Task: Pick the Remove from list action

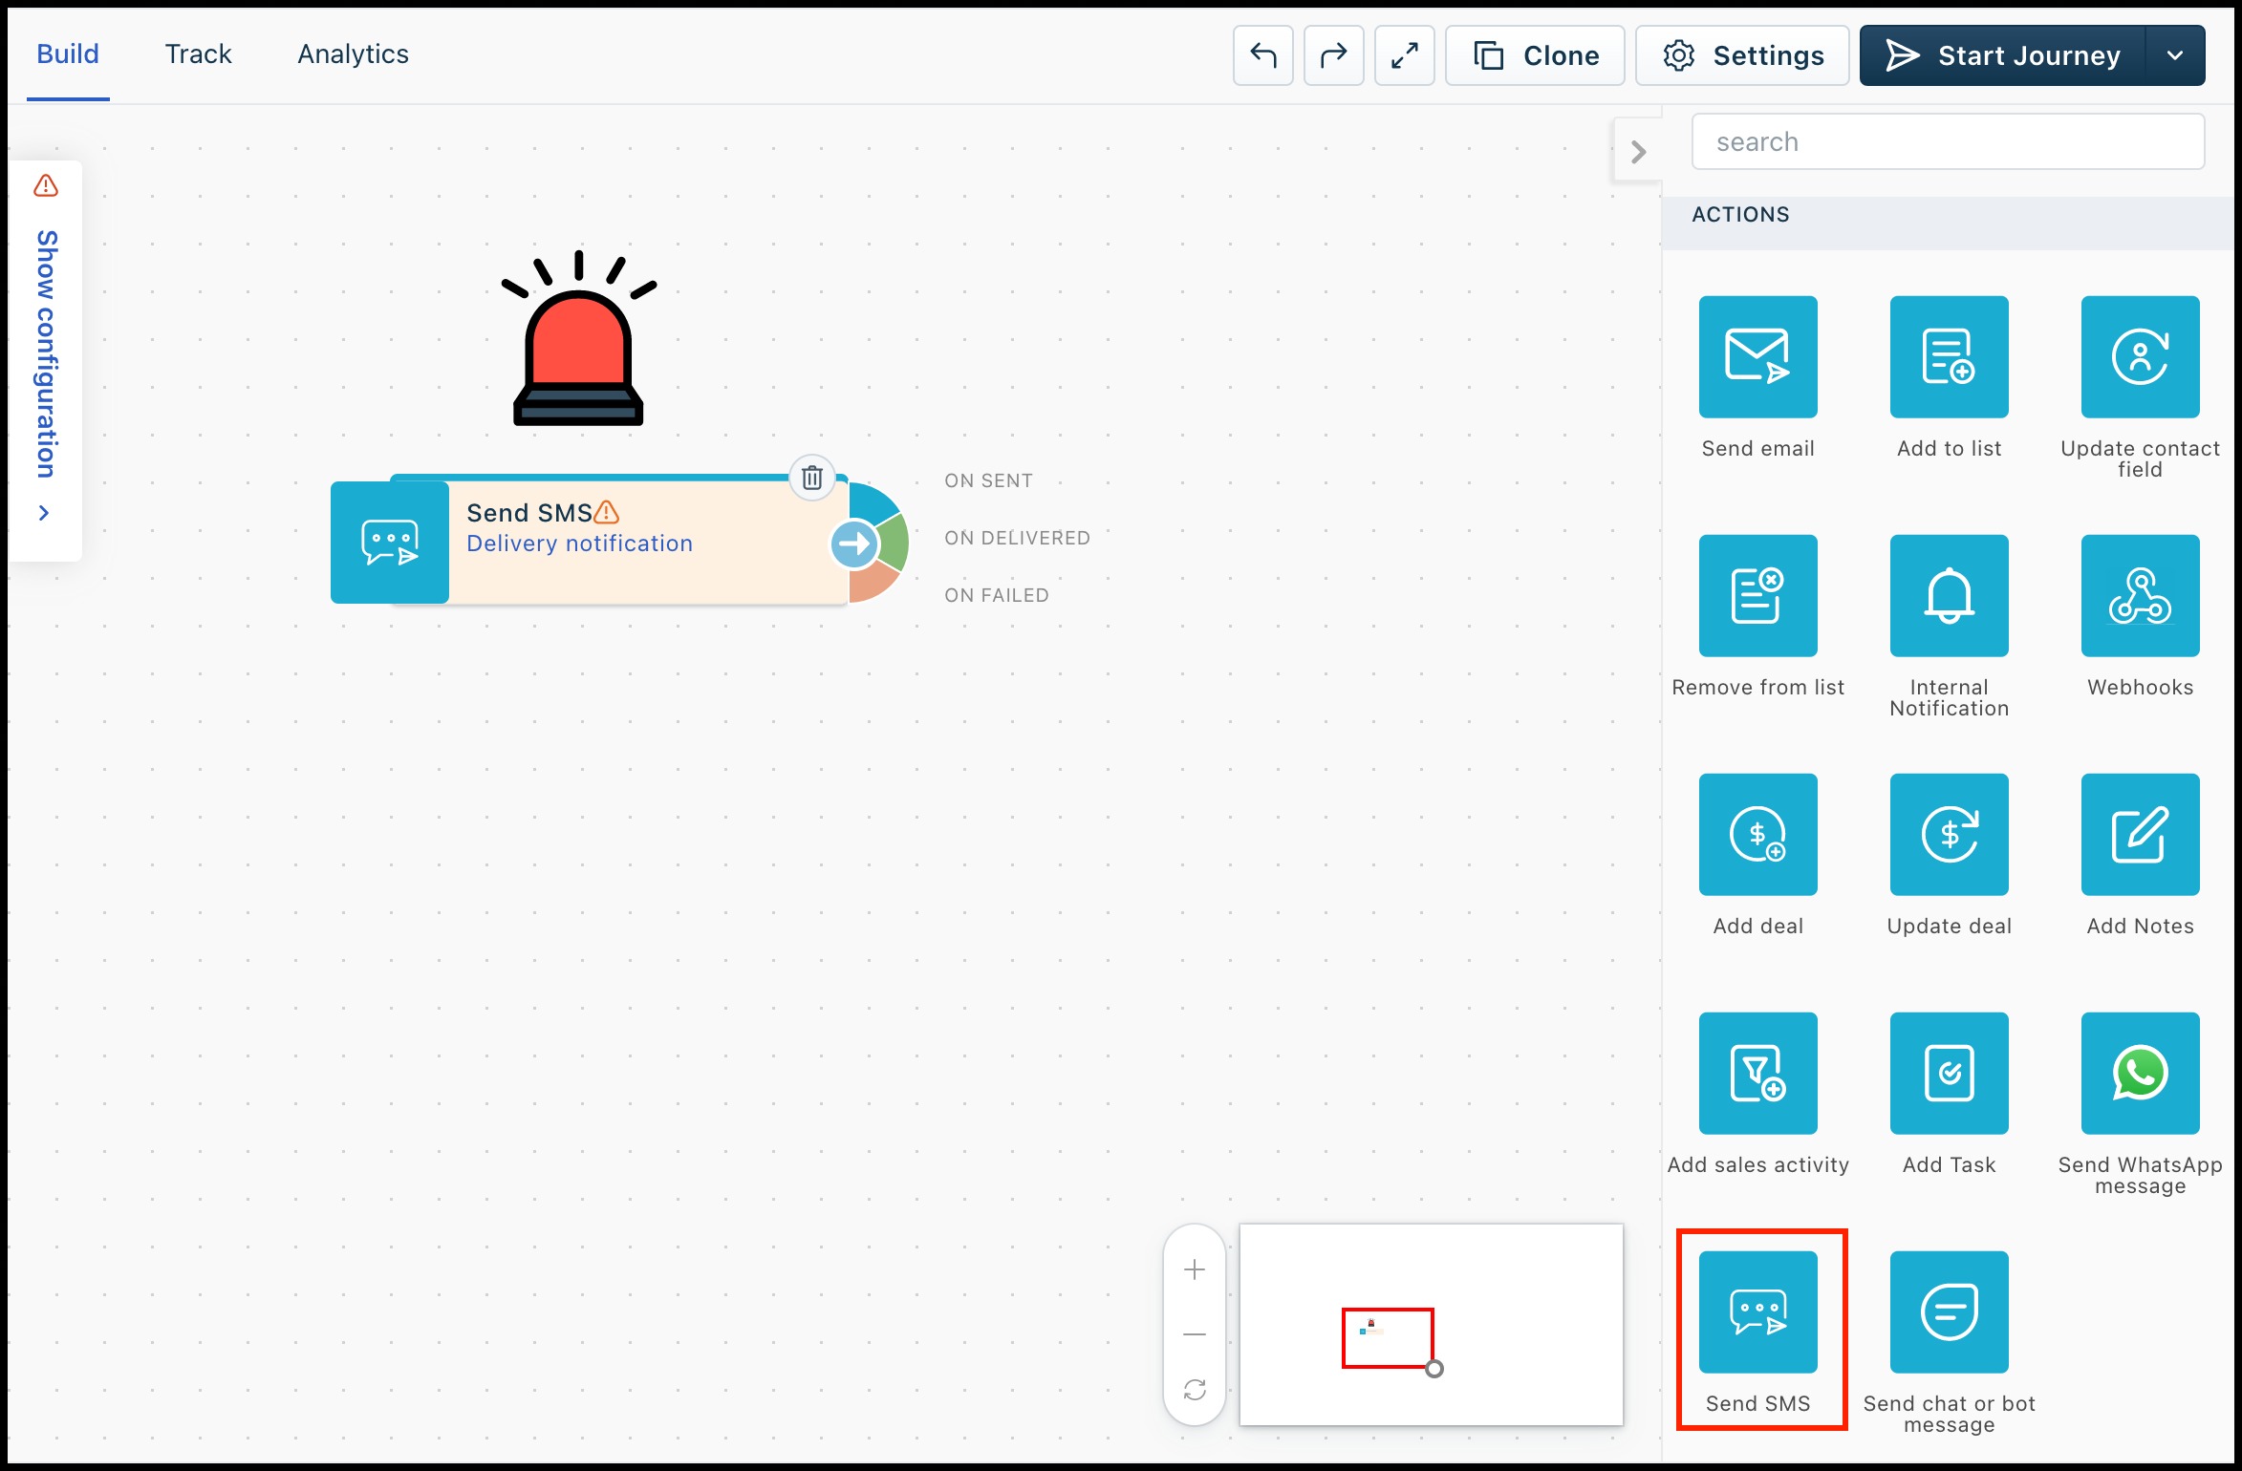Action: (1757, 596)
